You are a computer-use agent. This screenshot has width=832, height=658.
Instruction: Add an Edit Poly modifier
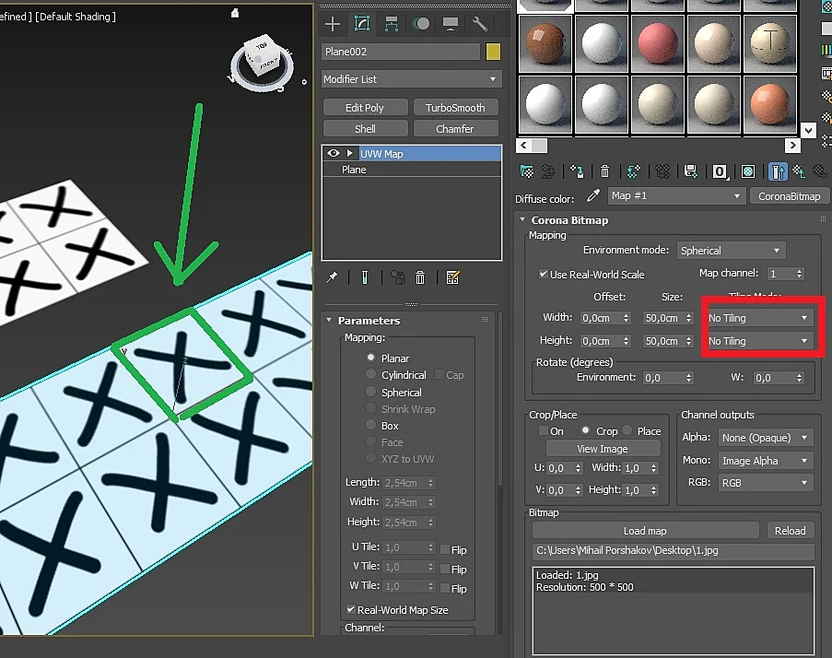[x=365, y=108]
